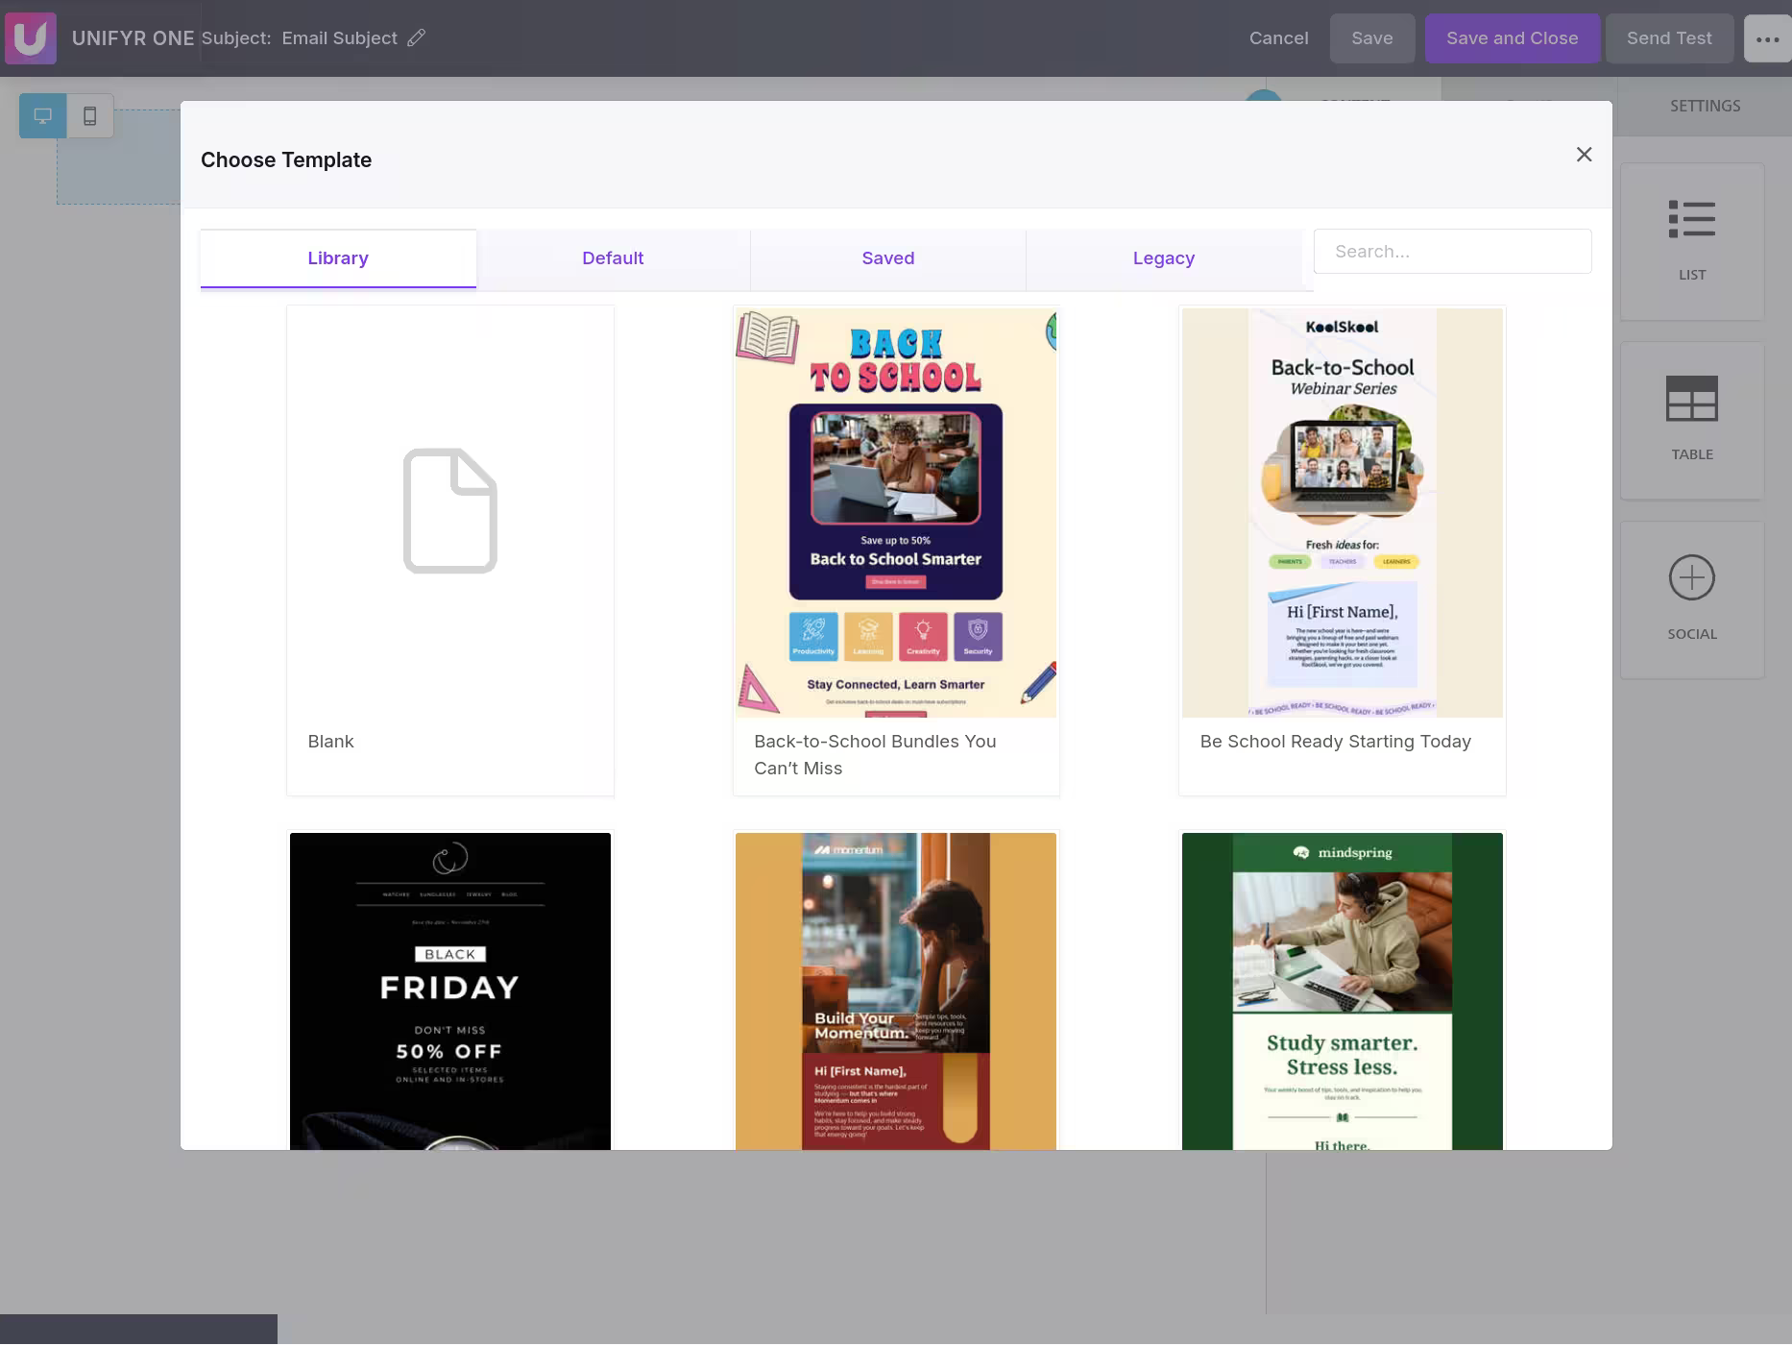The image size is (1792, 1345).
Task: Switch to mobile preview mode
Action: (x=90, y=116)
